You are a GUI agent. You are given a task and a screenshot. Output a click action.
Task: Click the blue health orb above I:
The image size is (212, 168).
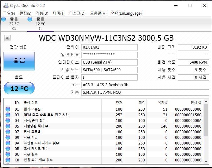[30, 19]
